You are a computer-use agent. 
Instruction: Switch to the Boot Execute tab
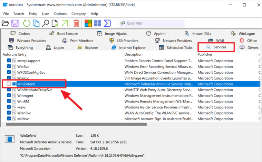(x=64, y=34)
